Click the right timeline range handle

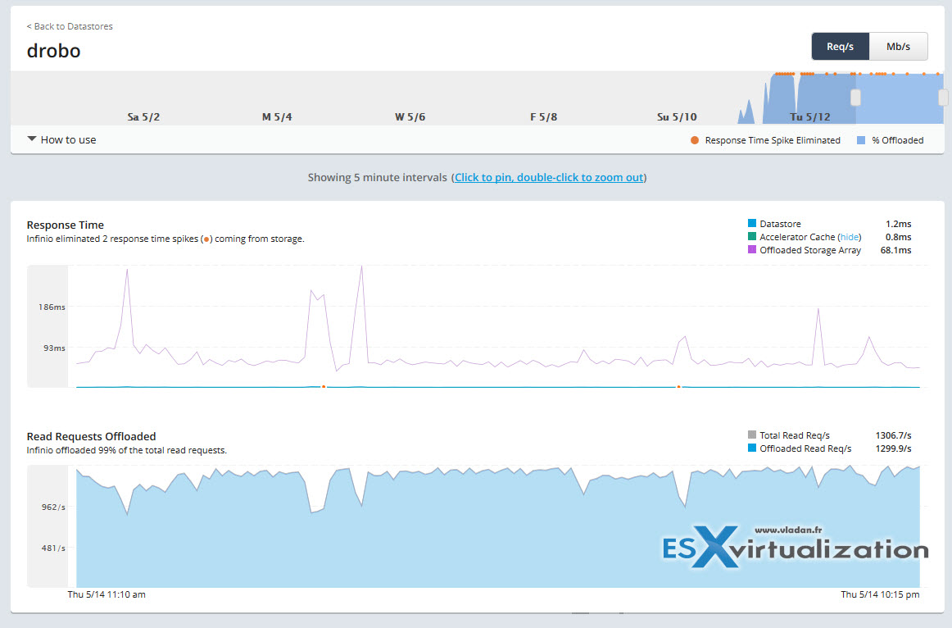943,98
